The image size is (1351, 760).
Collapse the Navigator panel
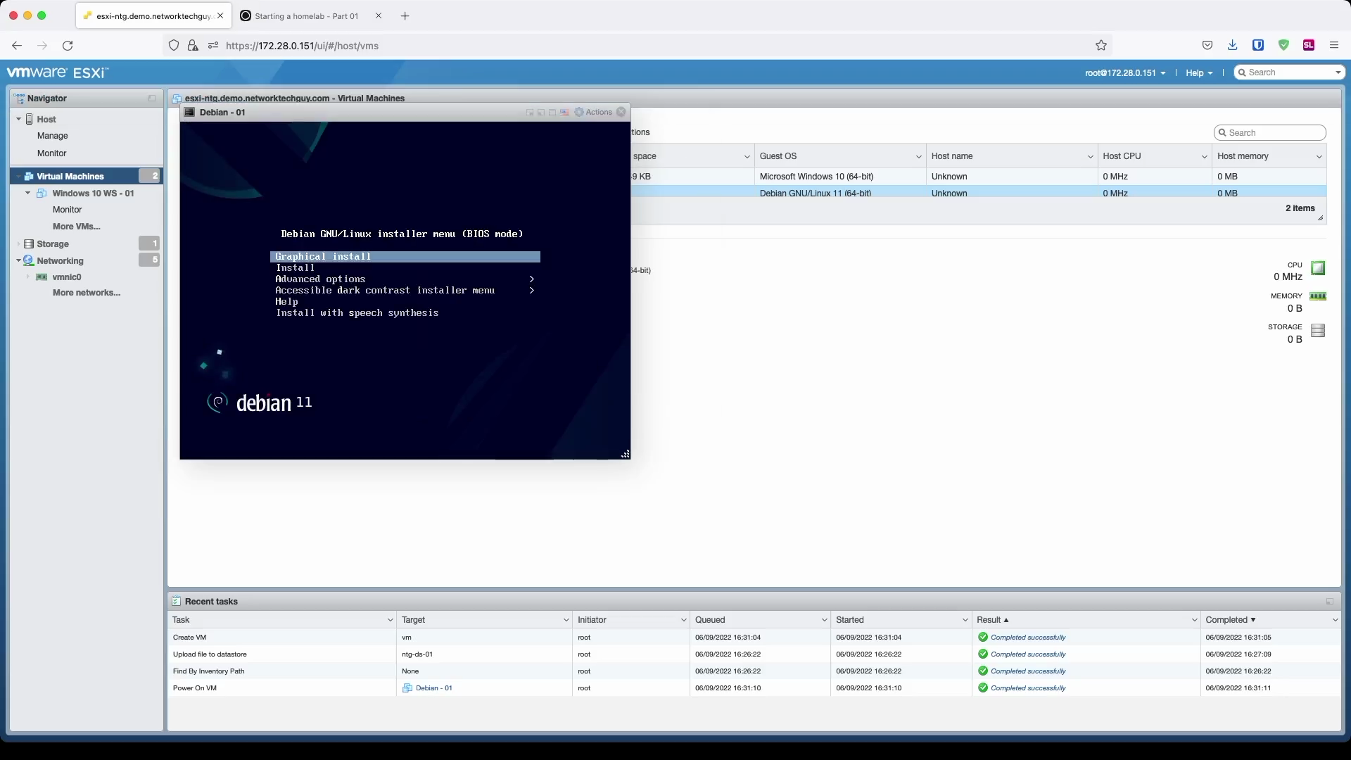point(152,99)
